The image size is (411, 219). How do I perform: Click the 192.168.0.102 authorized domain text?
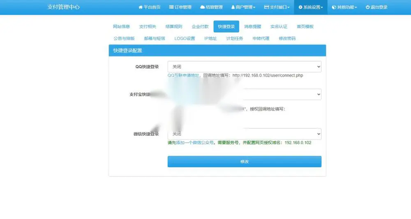point(298,143)
